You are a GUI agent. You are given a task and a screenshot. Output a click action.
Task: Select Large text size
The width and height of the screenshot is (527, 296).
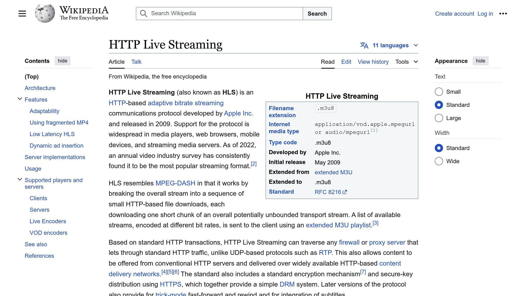pos(439,118)
